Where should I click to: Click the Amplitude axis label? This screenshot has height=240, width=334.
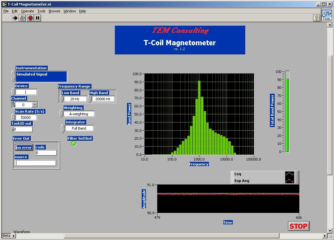click(144, 199)
